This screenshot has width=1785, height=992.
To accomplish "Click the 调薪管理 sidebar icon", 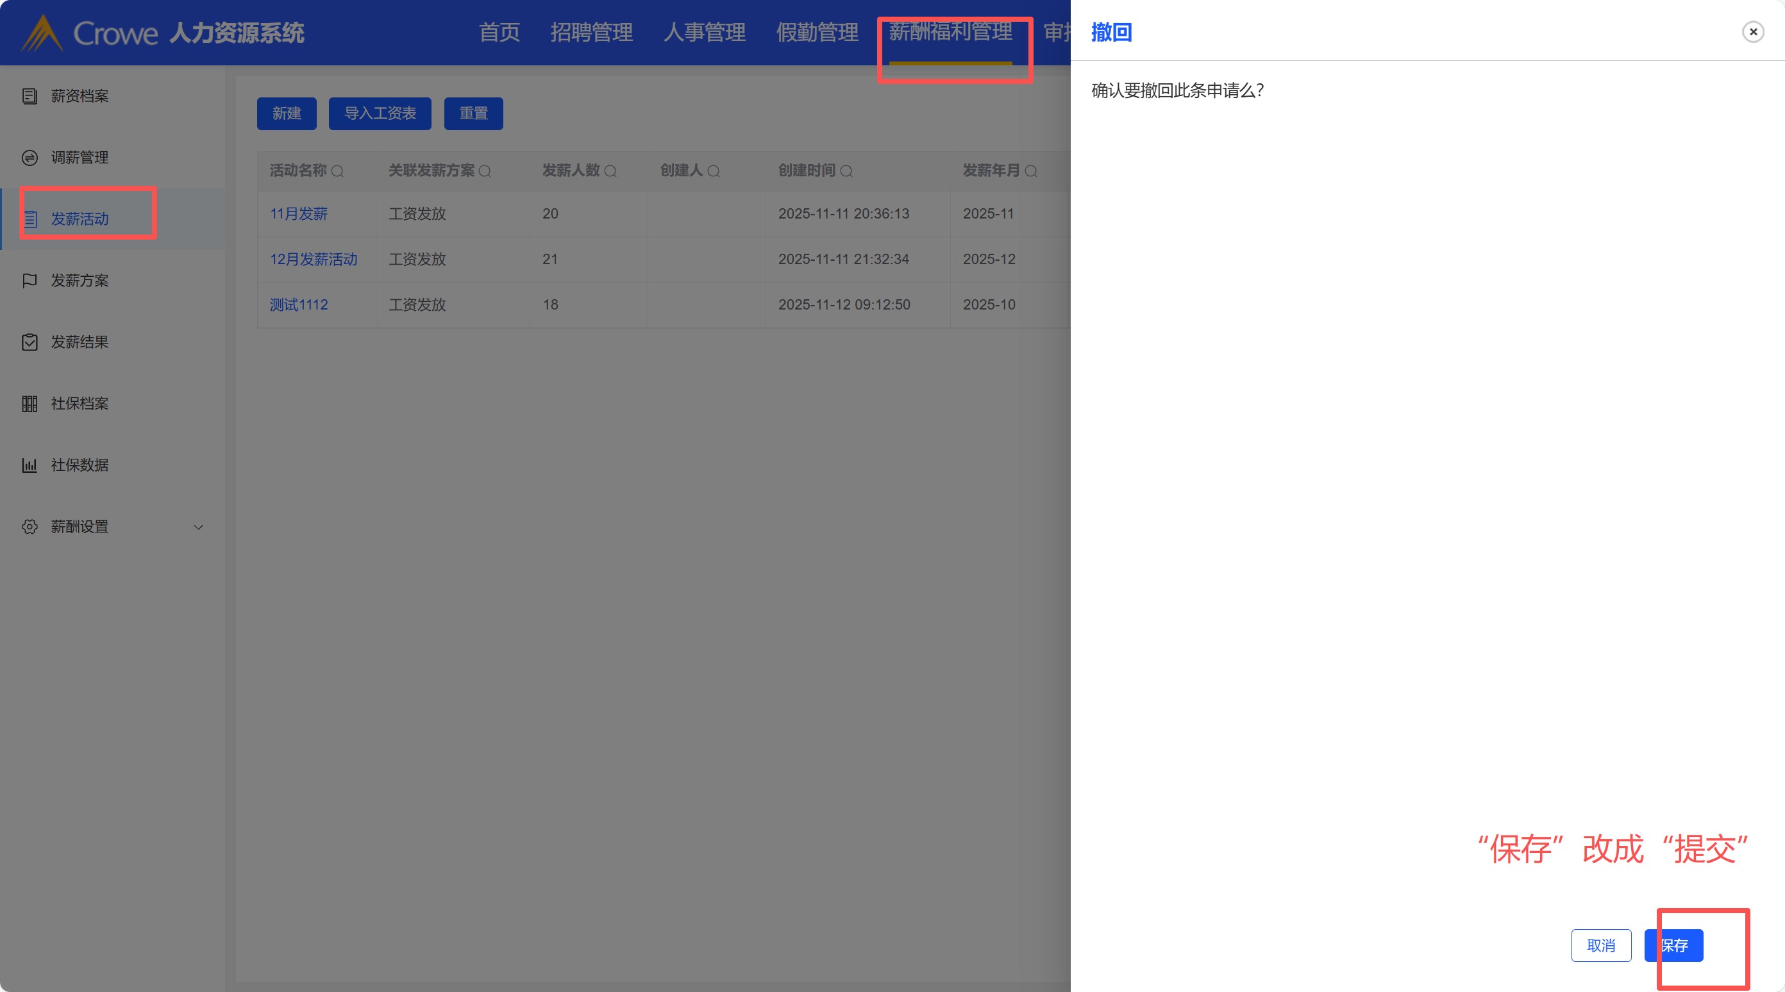I will tap(29, 158).
